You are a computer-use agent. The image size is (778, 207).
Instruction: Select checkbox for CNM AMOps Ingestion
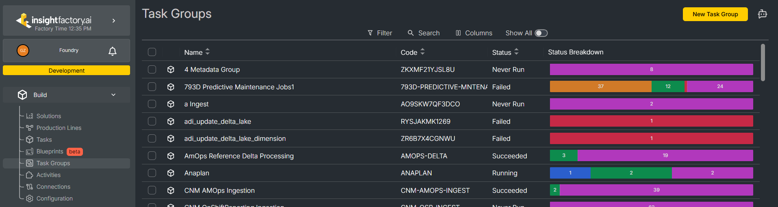pyautogui.click(x=152, y=190)
